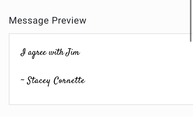
Task: Click blank area right of Message Preview heading
Action: tap(135, 21)
